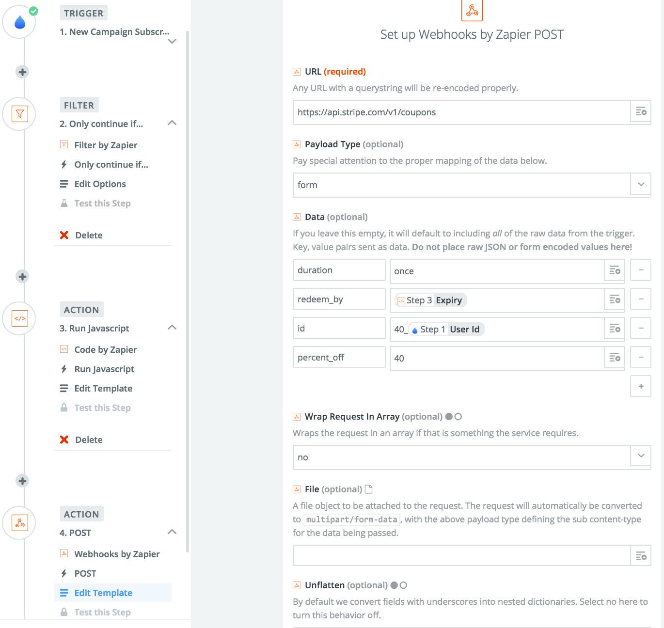
Task: Open the Wrap Request In Array dropdown
Action: tap(641, 456)
